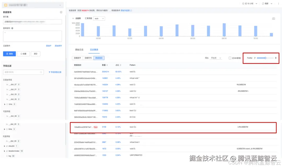The height and width of the screenshot is (167, 282).
Task: Click the count 2034214 in the table
Action: 105,72
